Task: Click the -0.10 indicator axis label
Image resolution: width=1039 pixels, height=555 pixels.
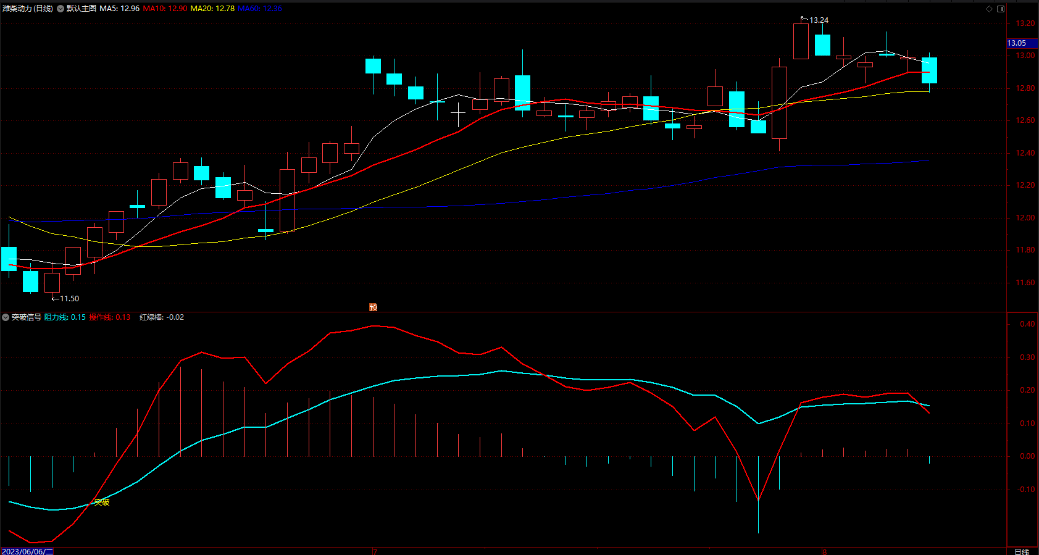Action: (x=1026, y=490)
